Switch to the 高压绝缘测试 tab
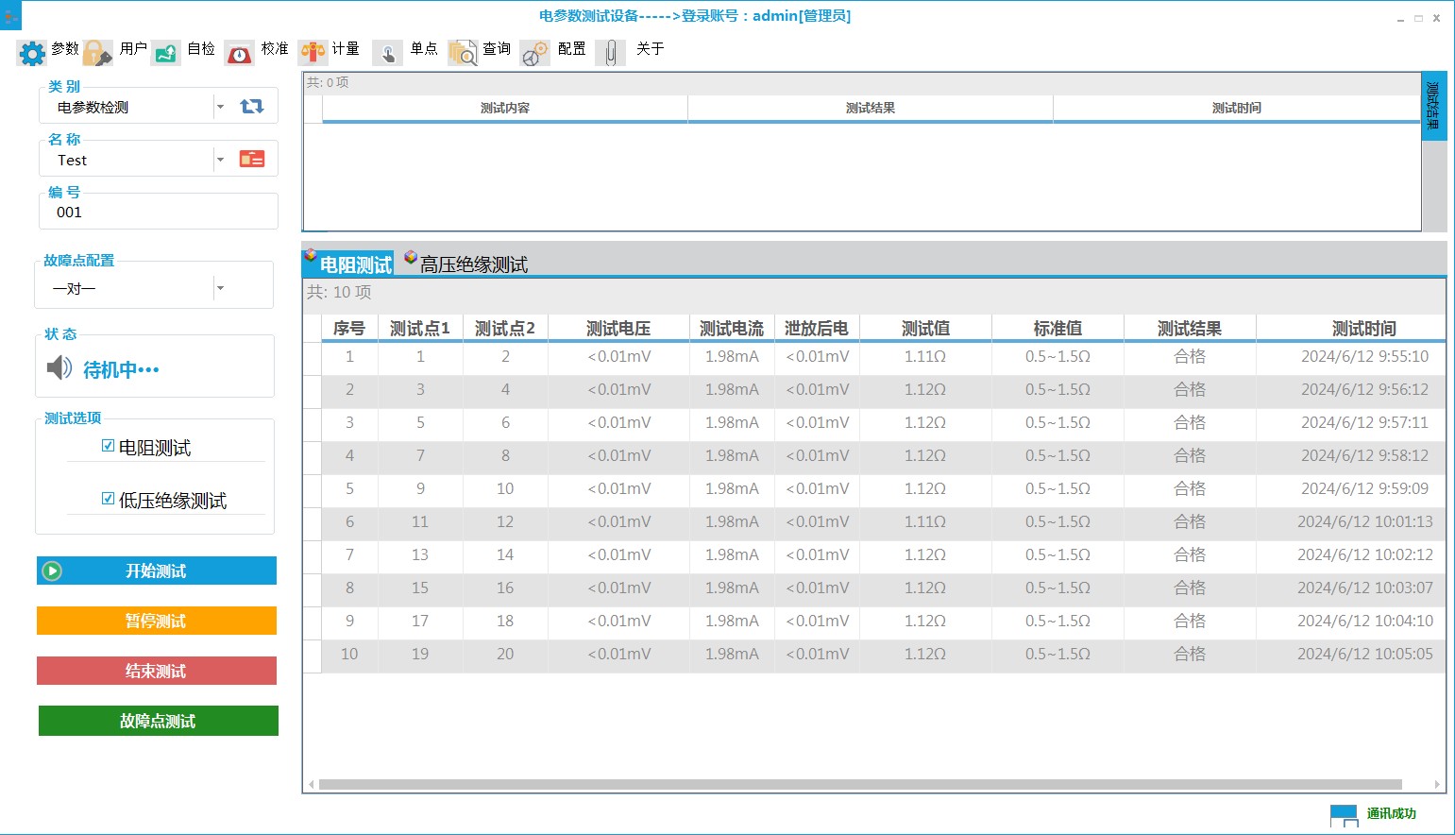Viewport: 1455px width, 835px height. 465,264
